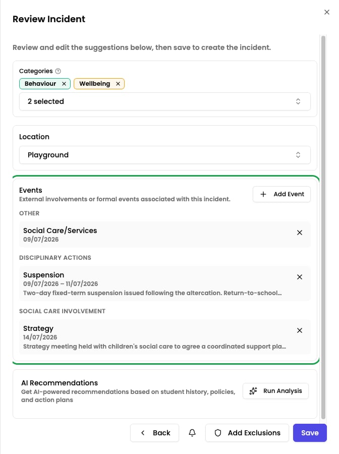Click the Social Care/Services date 09/07/2026
This screenshot has height=454, width=339.
point(41,240)
